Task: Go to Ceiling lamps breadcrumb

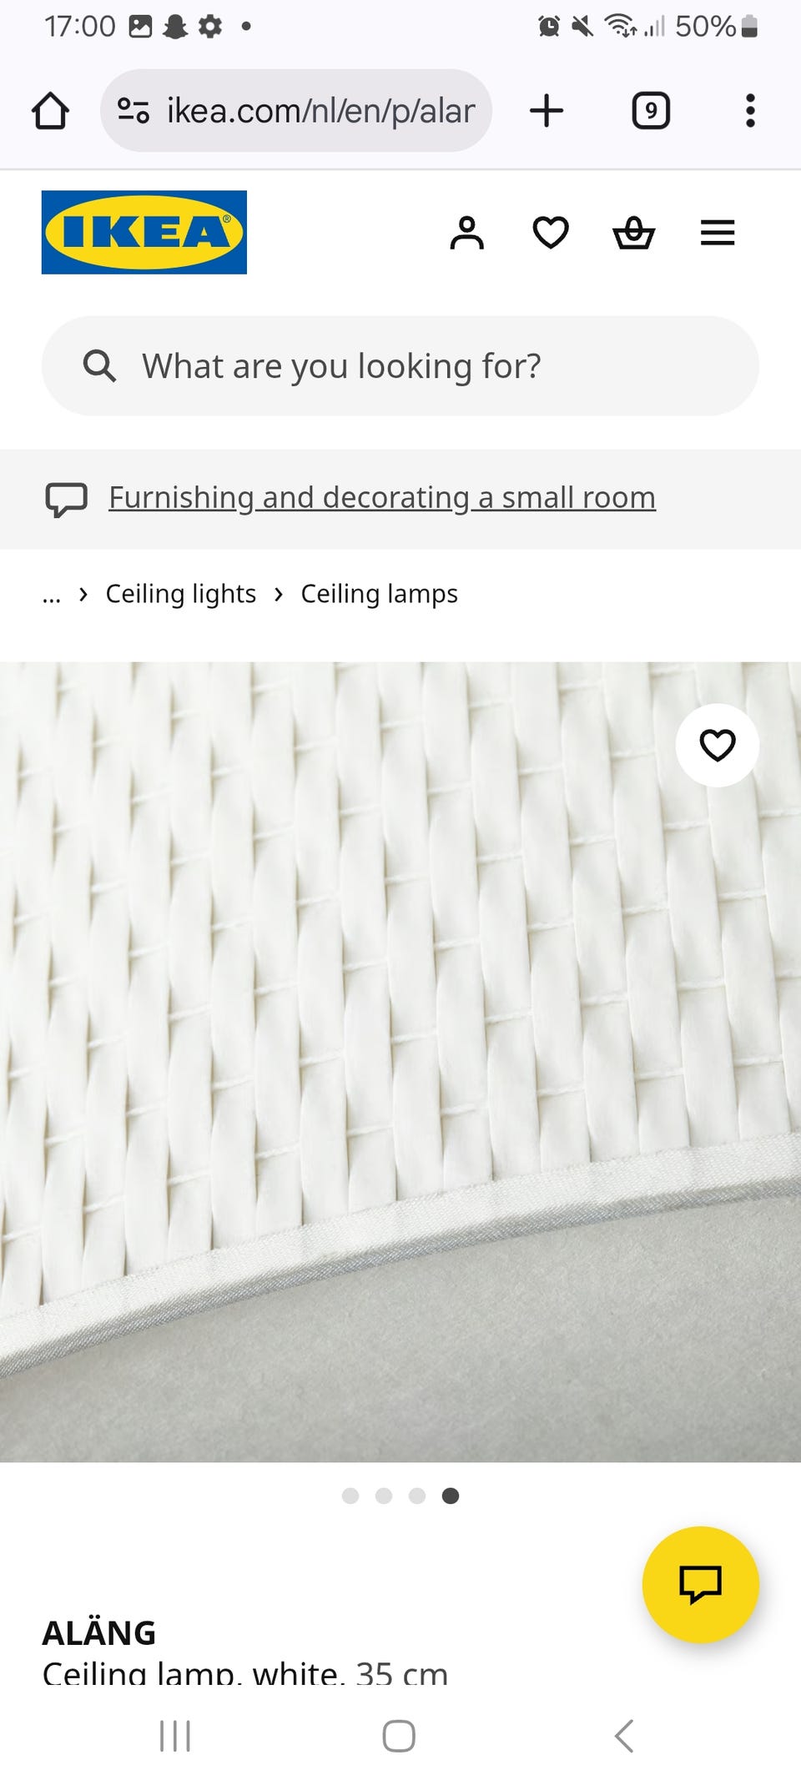Action: (x=379, y=594)
